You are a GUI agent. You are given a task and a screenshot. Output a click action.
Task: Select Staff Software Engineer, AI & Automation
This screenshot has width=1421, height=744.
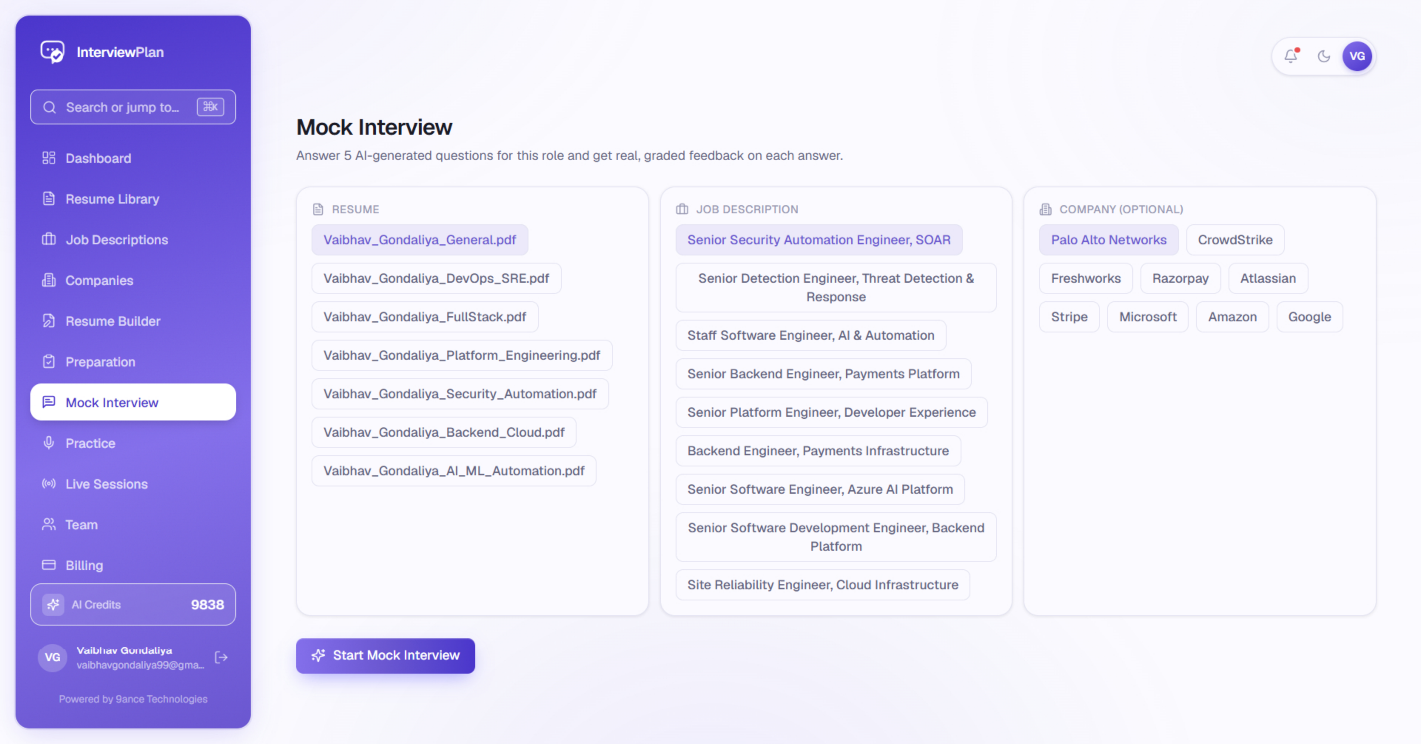click(x=811, y=336)
